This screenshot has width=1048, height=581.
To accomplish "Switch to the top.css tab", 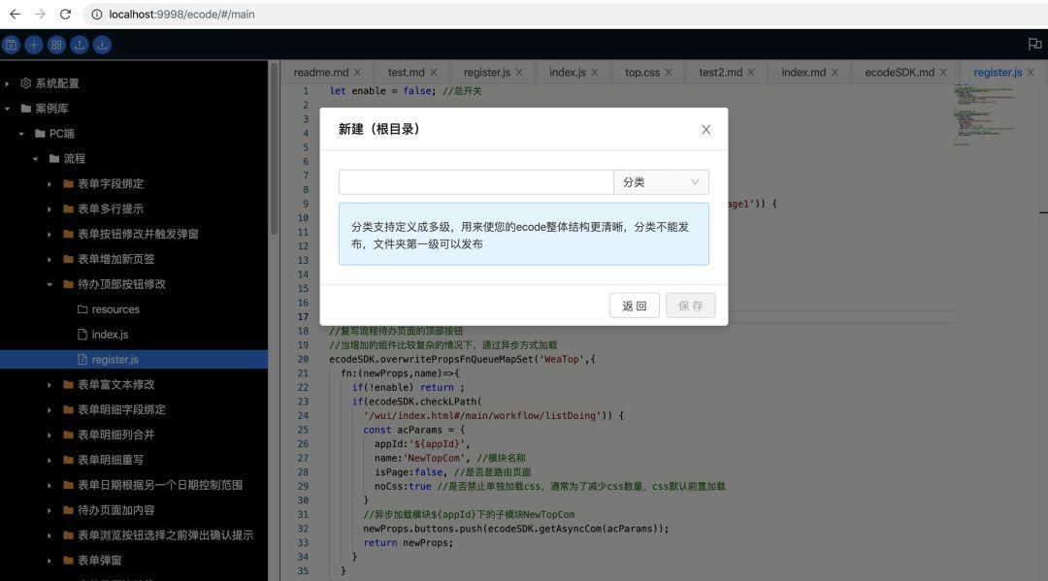I will pos(642,72).
